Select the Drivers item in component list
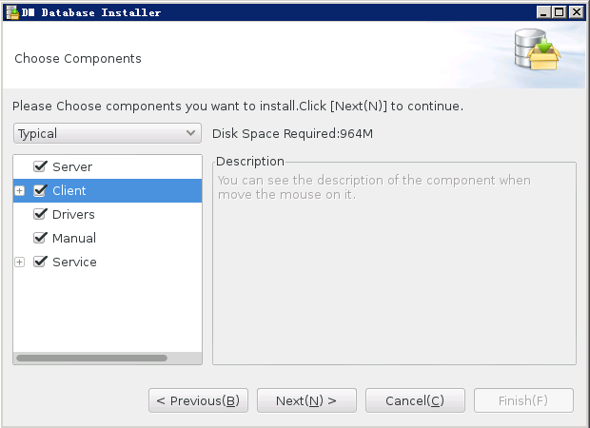 [73, 214]
